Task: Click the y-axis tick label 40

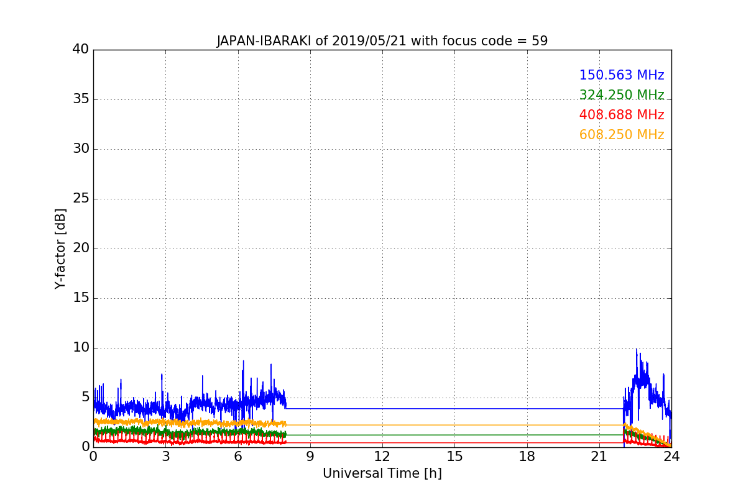Action: click(81, 49)
